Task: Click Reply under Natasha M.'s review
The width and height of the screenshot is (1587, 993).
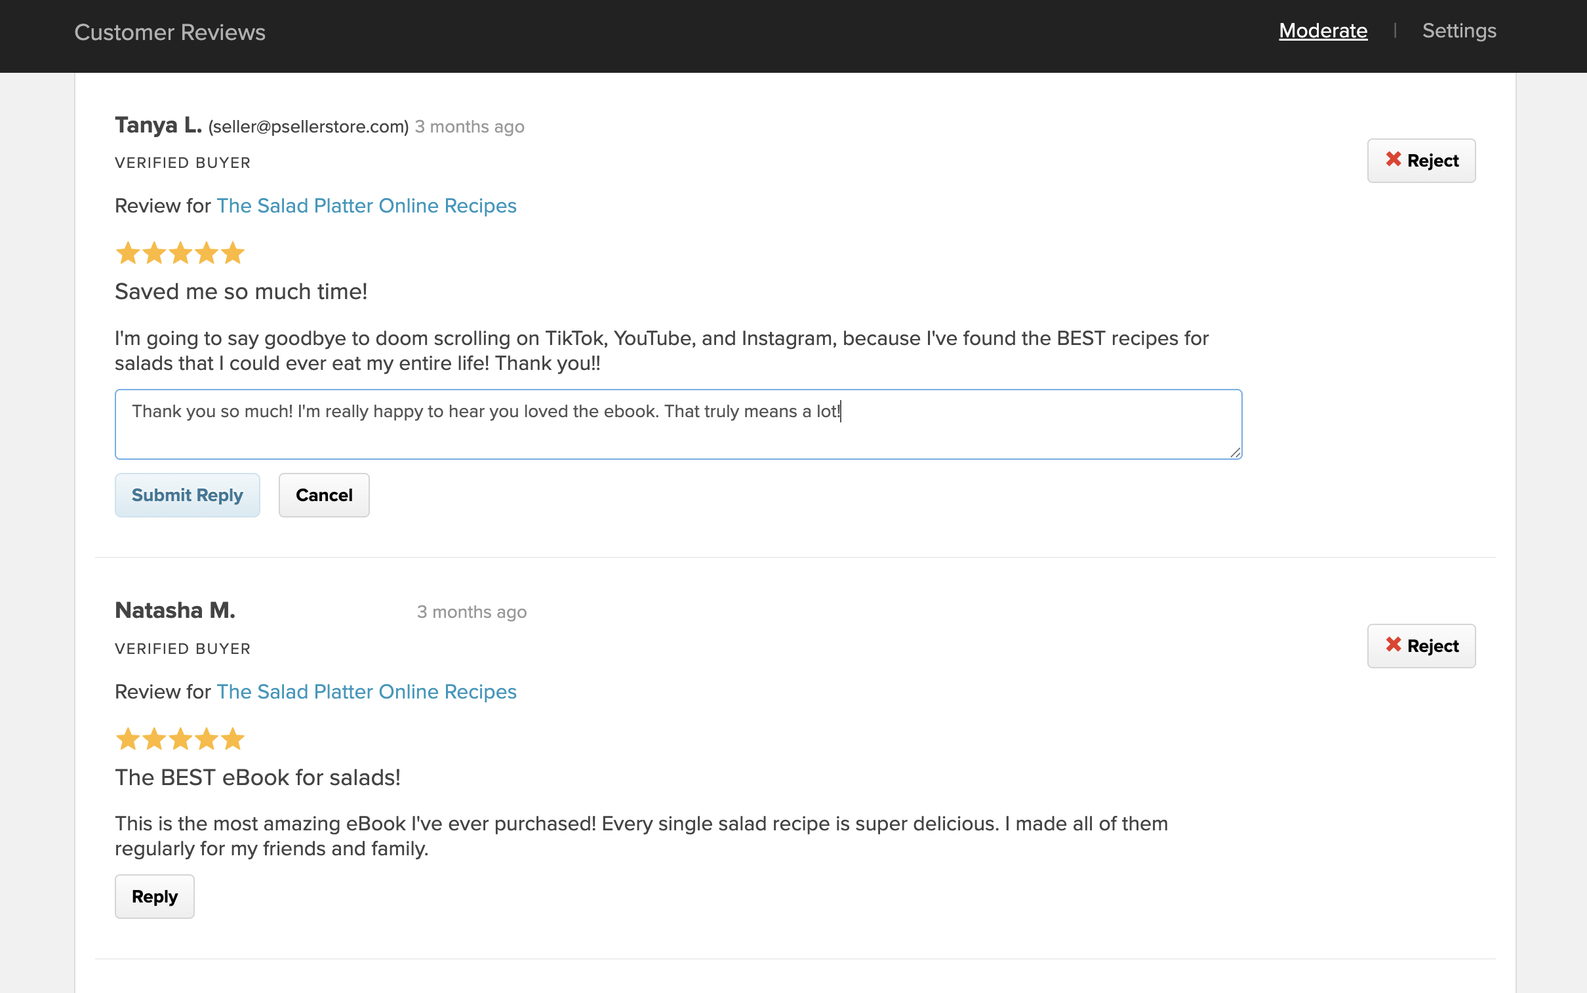Action: click(x=154, y=897)
